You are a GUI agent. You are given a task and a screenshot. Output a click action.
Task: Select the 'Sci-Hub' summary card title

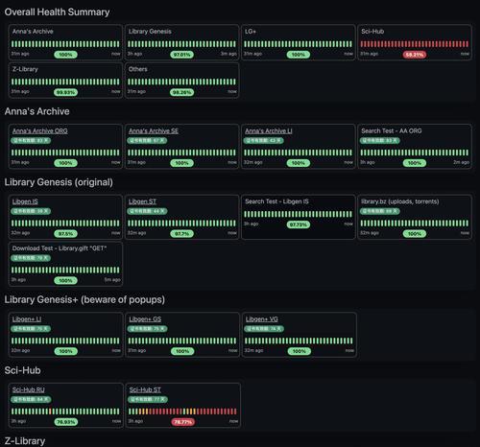click(372, 32)
